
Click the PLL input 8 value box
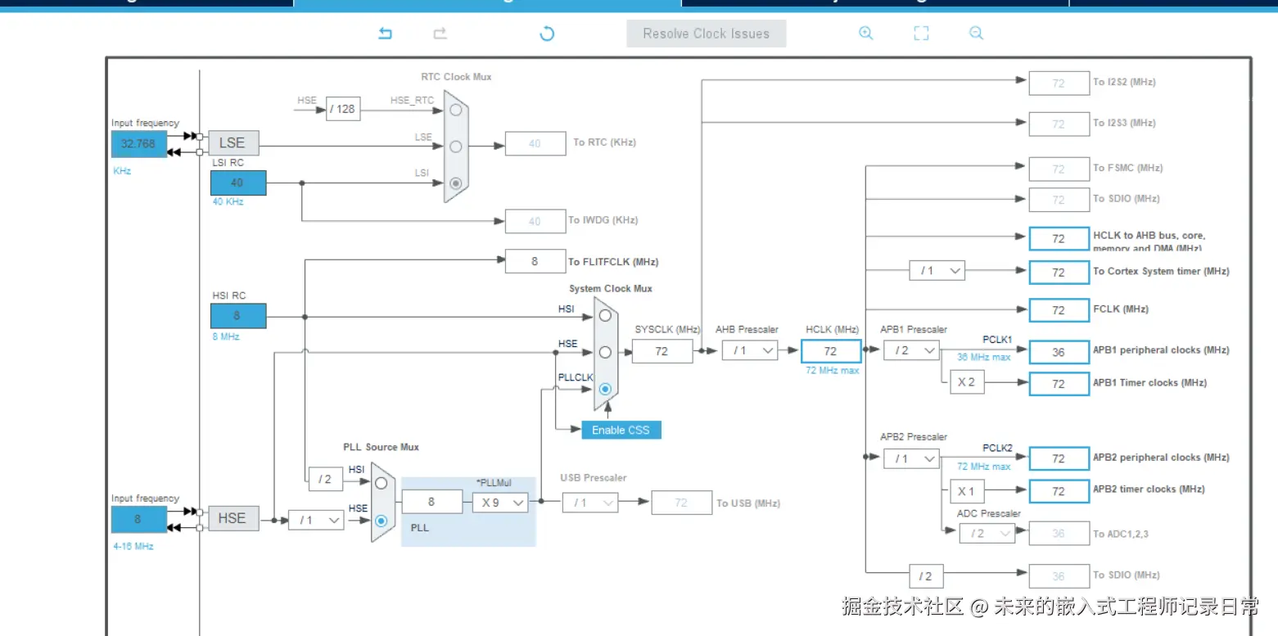[x=431, y=502]
